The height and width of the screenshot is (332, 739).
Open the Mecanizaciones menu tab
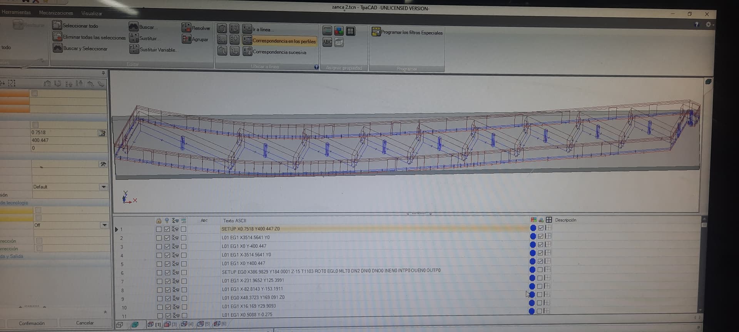56,13
